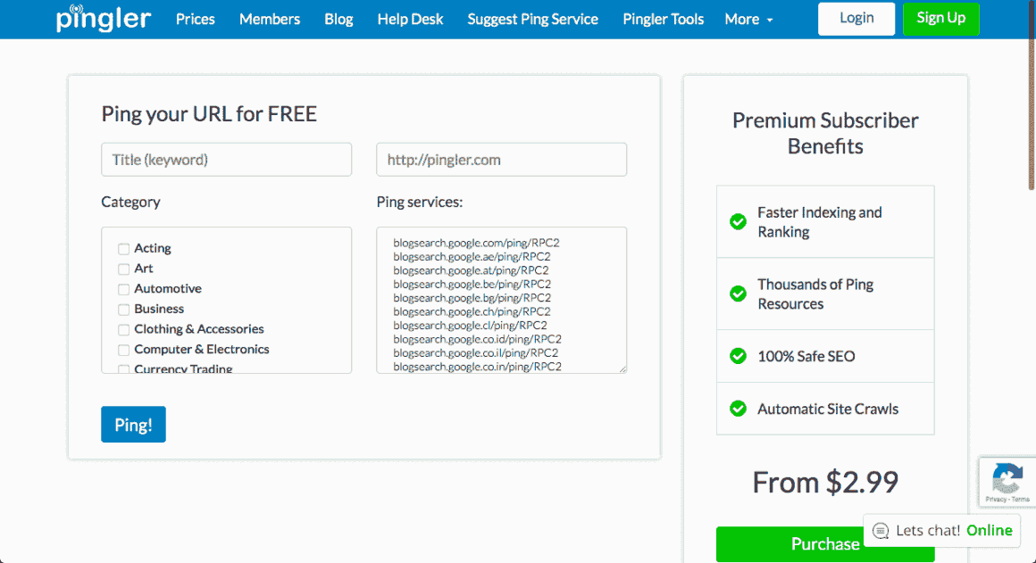The image size is (1036, 563).
Task: Open the Prices page from navigation
Action: coord(195,19)
